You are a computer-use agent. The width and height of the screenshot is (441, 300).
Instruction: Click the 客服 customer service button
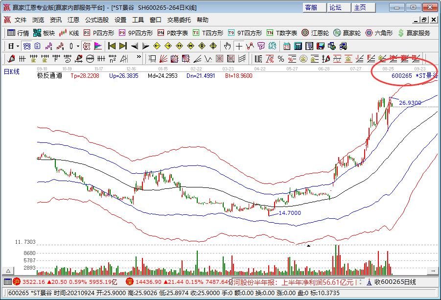point(315,7)
